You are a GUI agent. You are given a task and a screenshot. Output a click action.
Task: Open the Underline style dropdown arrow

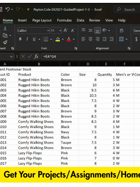tap(39, 39)
